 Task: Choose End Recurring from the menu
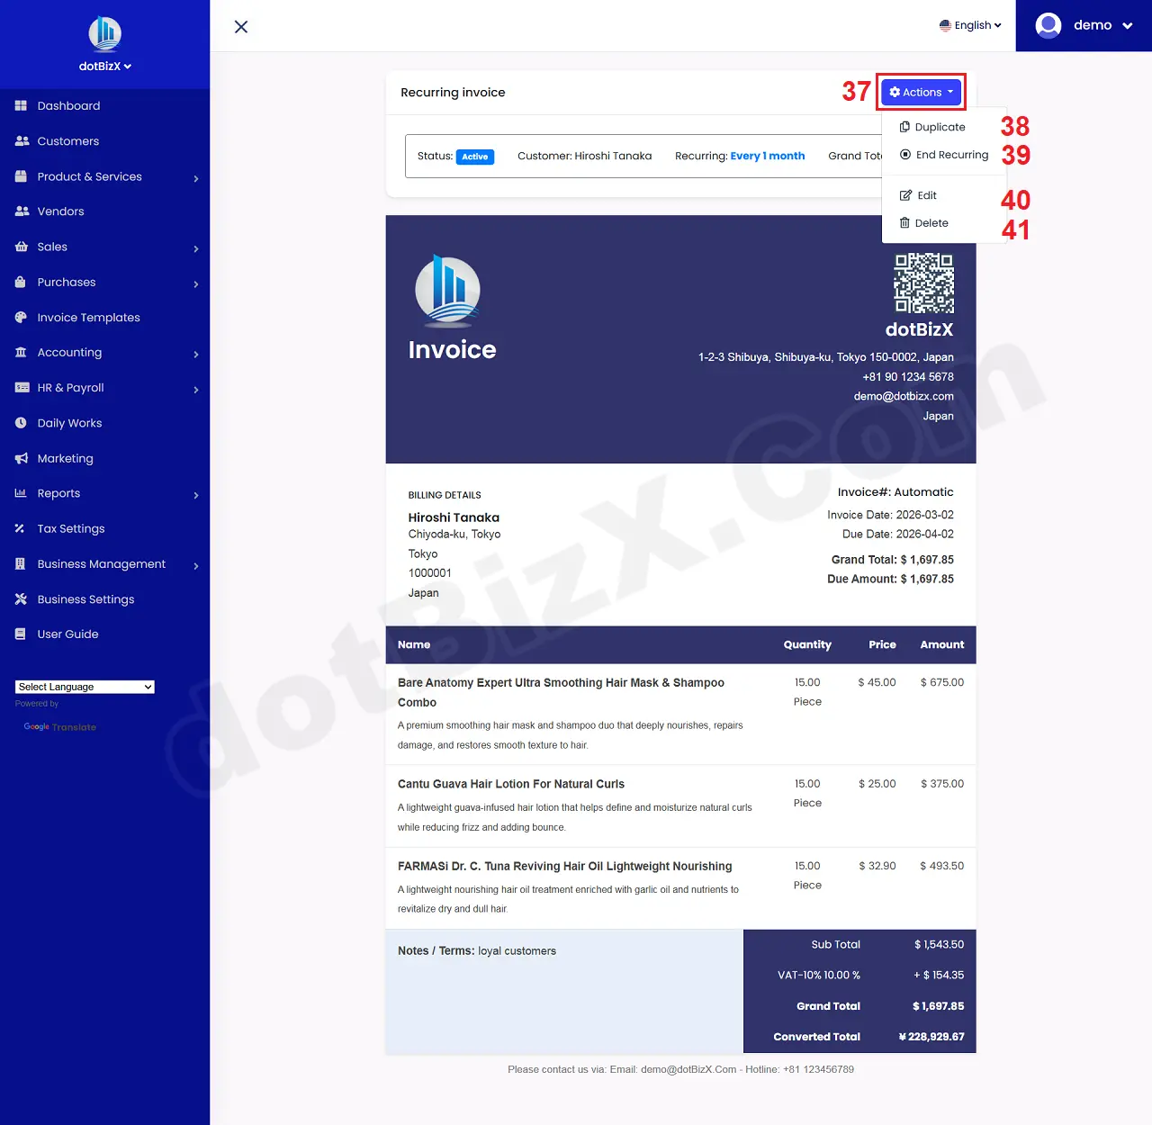click(x=951, y=154)
